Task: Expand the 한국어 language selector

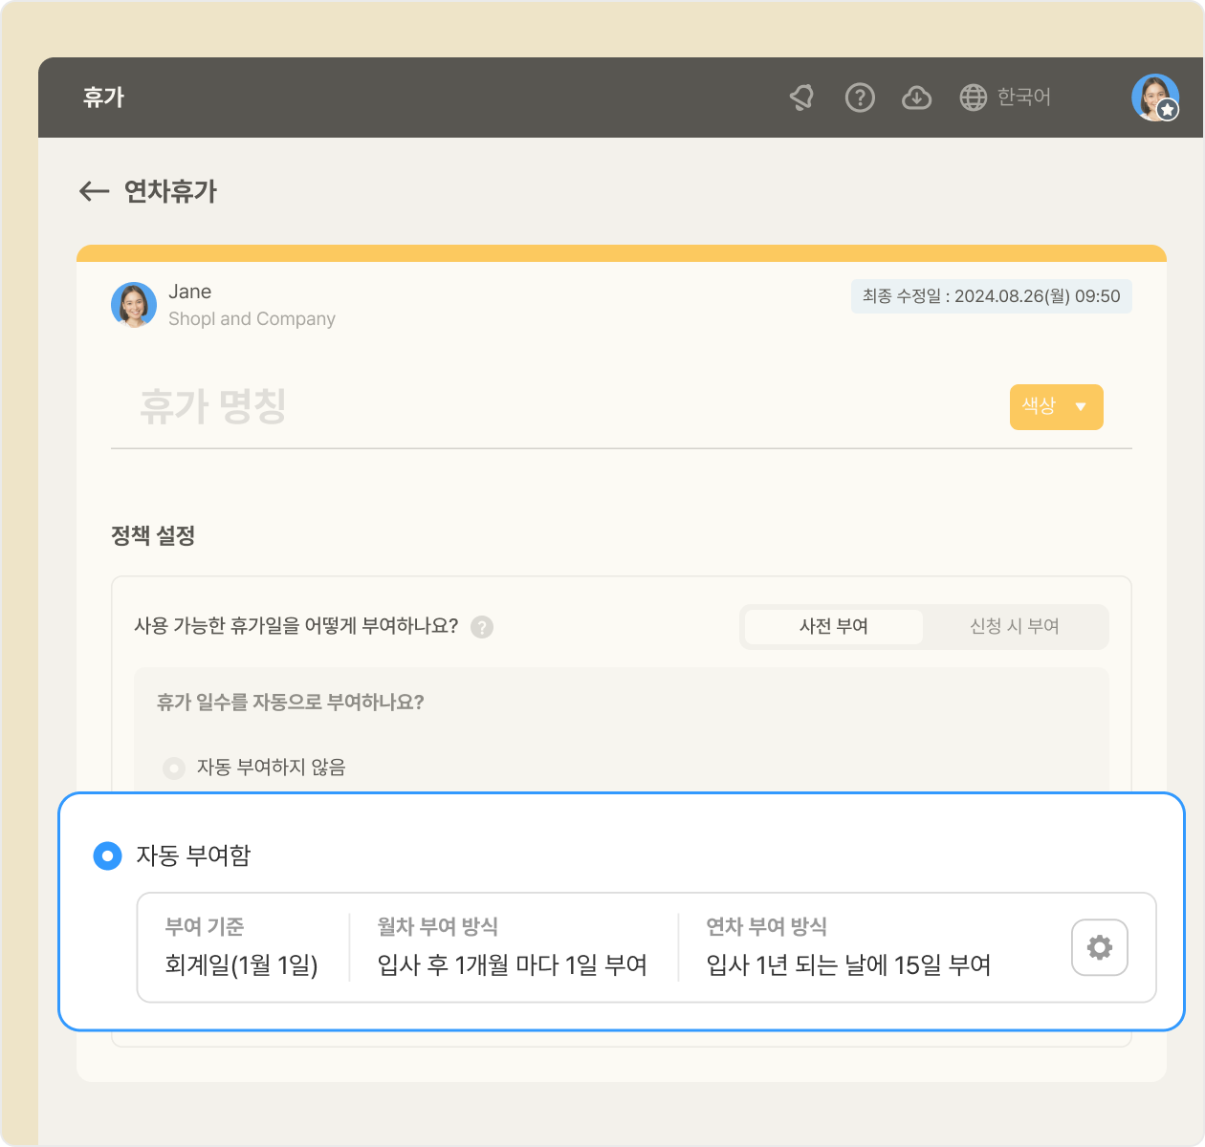Action: (1023, 97)
